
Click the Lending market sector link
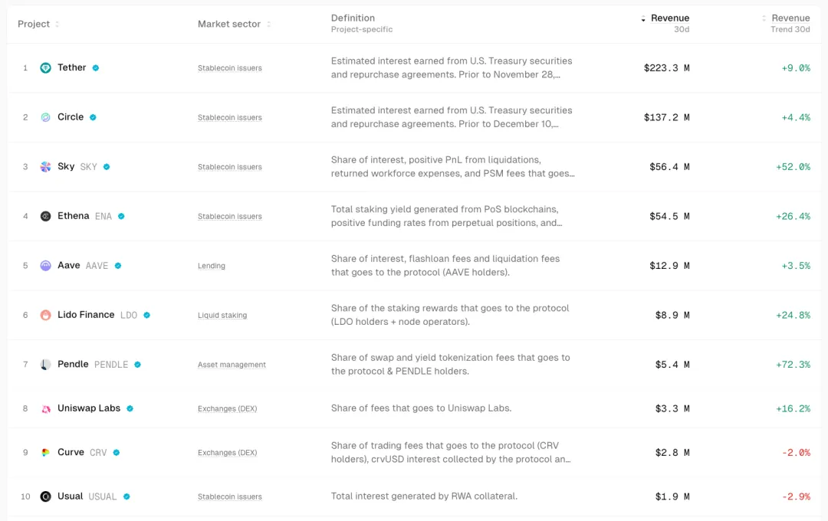212,266
